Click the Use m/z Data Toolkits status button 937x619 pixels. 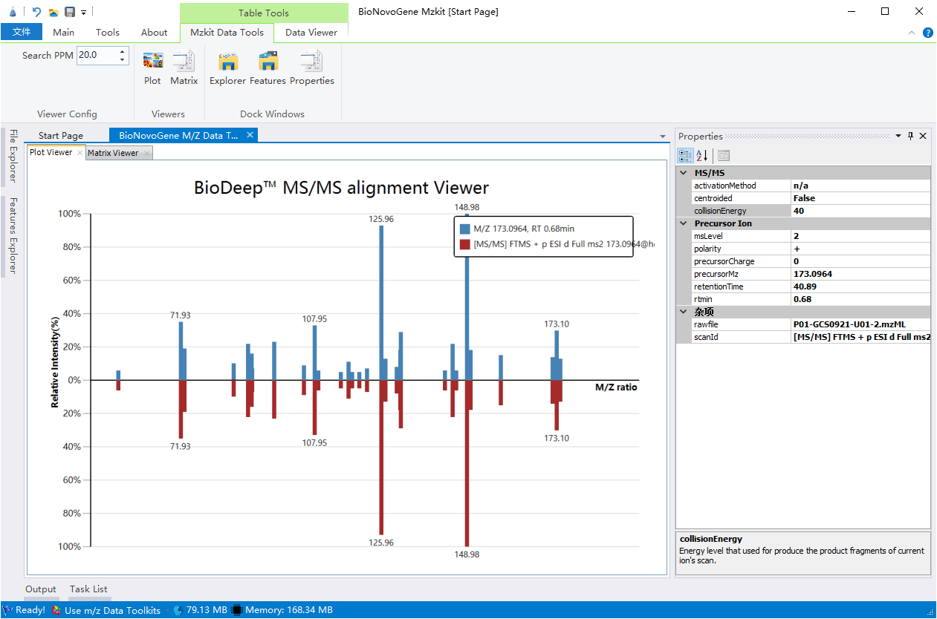tap(106, 610)
